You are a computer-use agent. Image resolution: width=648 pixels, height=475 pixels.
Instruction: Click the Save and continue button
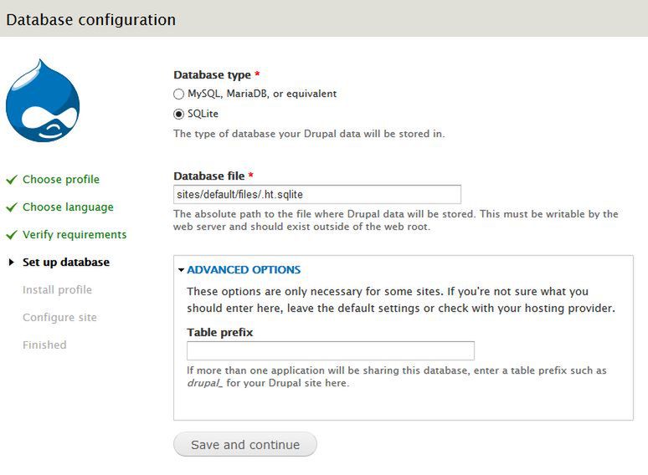point(245,444)
